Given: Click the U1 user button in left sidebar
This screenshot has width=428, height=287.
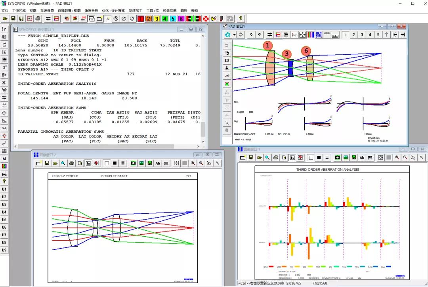Looking at the screenshot, I should click(4, 189).
